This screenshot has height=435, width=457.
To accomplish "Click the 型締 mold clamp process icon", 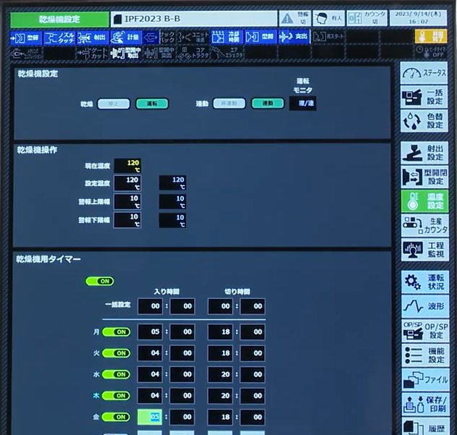I will pos(25,38).
